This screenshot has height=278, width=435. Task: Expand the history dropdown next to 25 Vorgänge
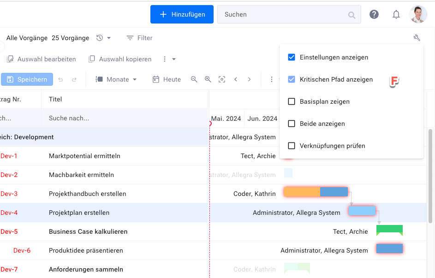click(104, 38)
